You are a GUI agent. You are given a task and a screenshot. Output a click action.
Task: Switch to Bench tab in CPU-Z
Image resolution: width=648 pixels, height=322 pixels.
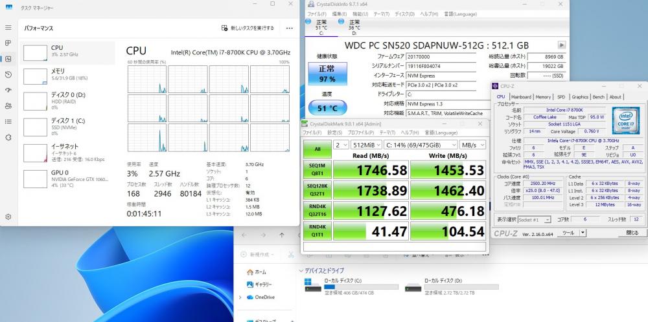click(x=598, y=97)
